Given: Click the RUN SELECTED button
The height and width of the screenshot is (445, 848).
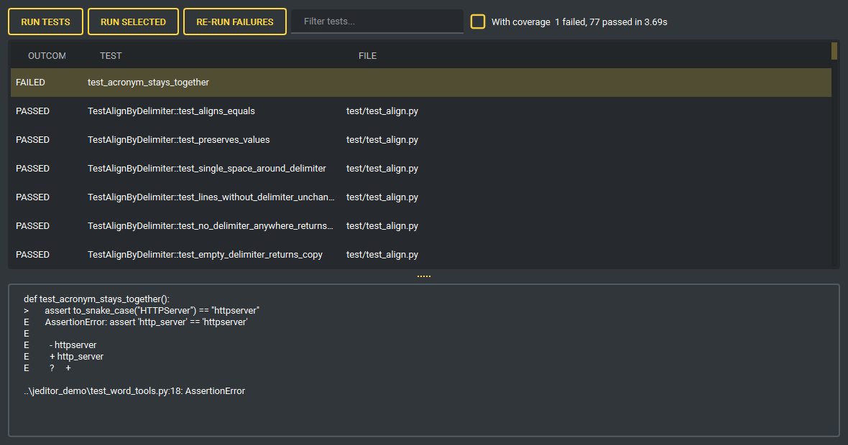Looking at the screenshot, I should [133, 22].
